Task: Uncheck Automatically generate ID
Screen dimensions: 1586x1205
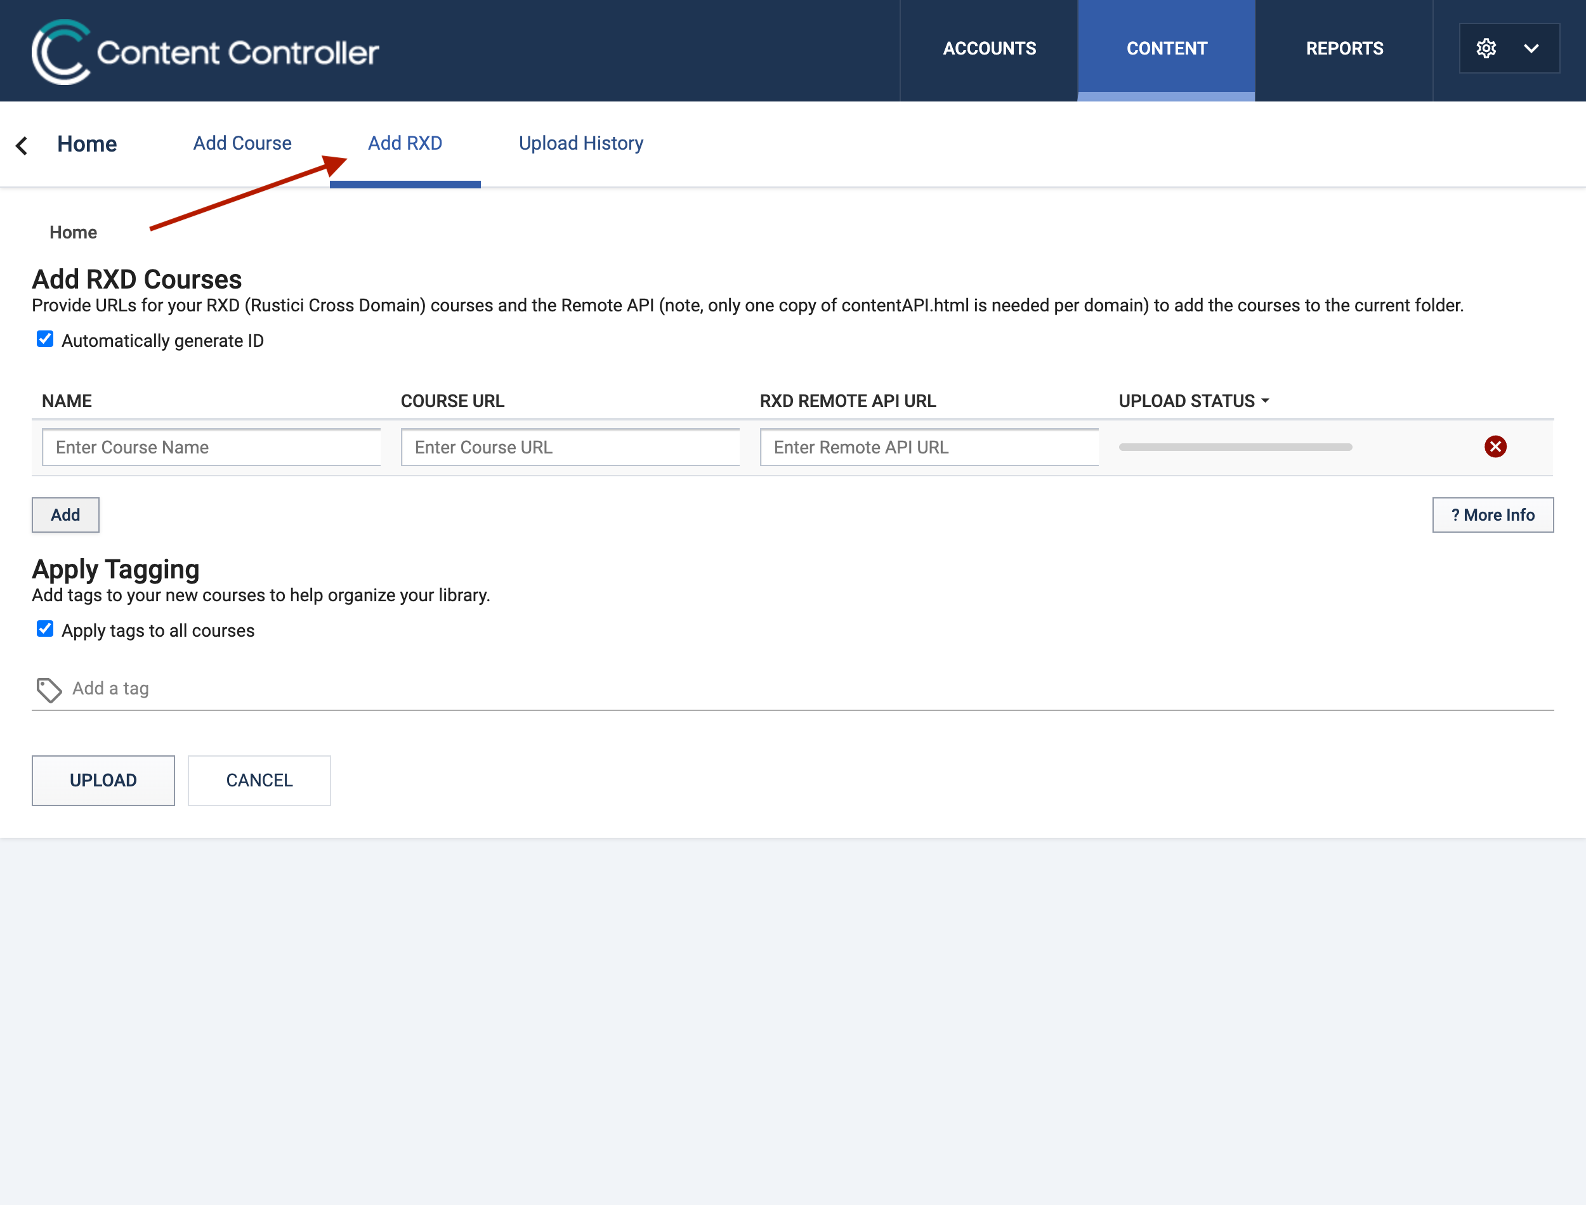Action: click(x=45, y=339)
